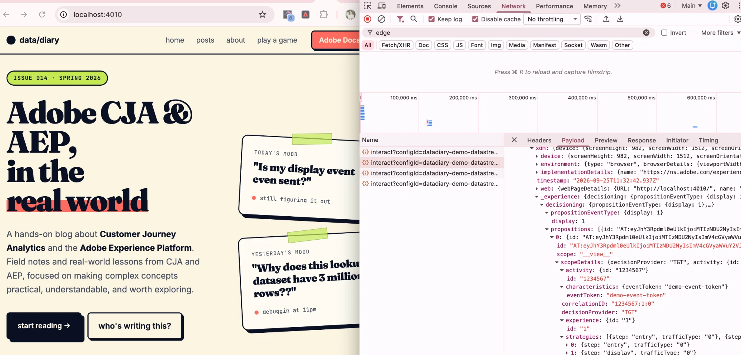Stop recording the network log
The height and width of the screenshot is (355, 741).
click(x=368, y=19)
